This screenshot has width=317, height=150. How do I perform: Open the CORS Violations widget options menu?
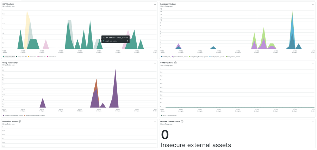click(x=313, y=63)
